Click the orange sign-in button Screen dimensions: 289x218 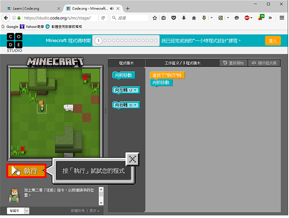click(273, 40)
